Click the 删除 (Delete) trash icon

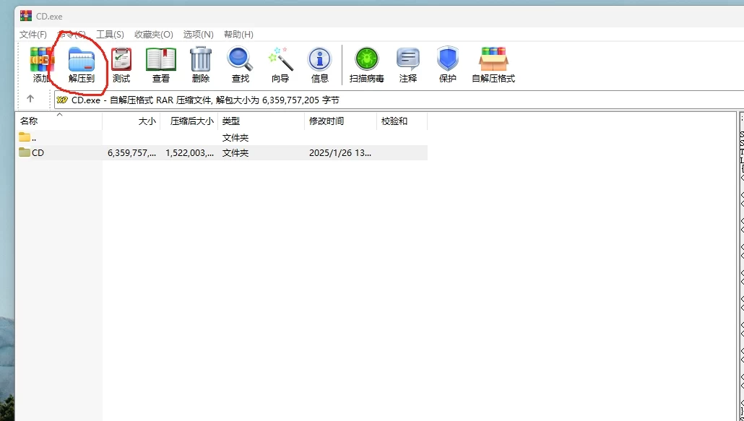point(199,64)
